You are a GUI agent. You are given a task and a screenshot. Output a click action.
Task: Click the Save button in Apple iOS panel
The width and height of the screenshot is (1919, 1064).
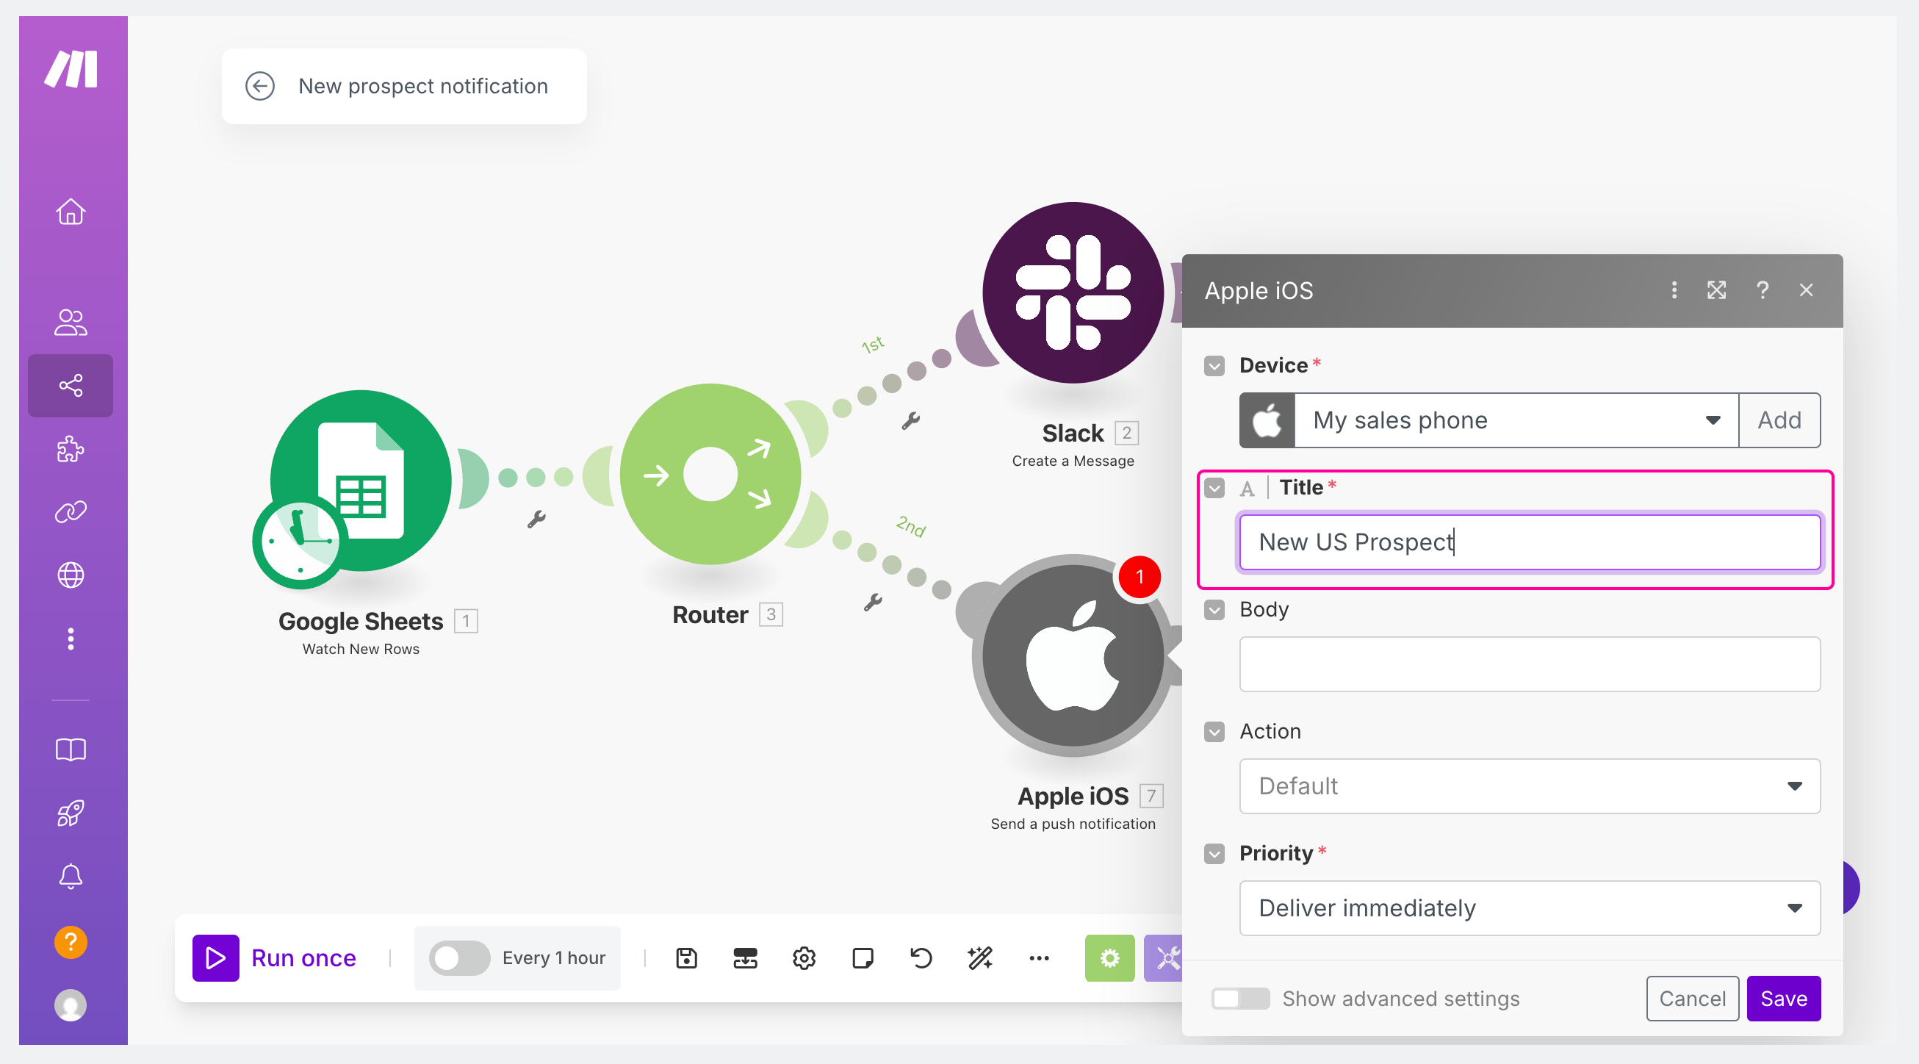coord(1783,999)
